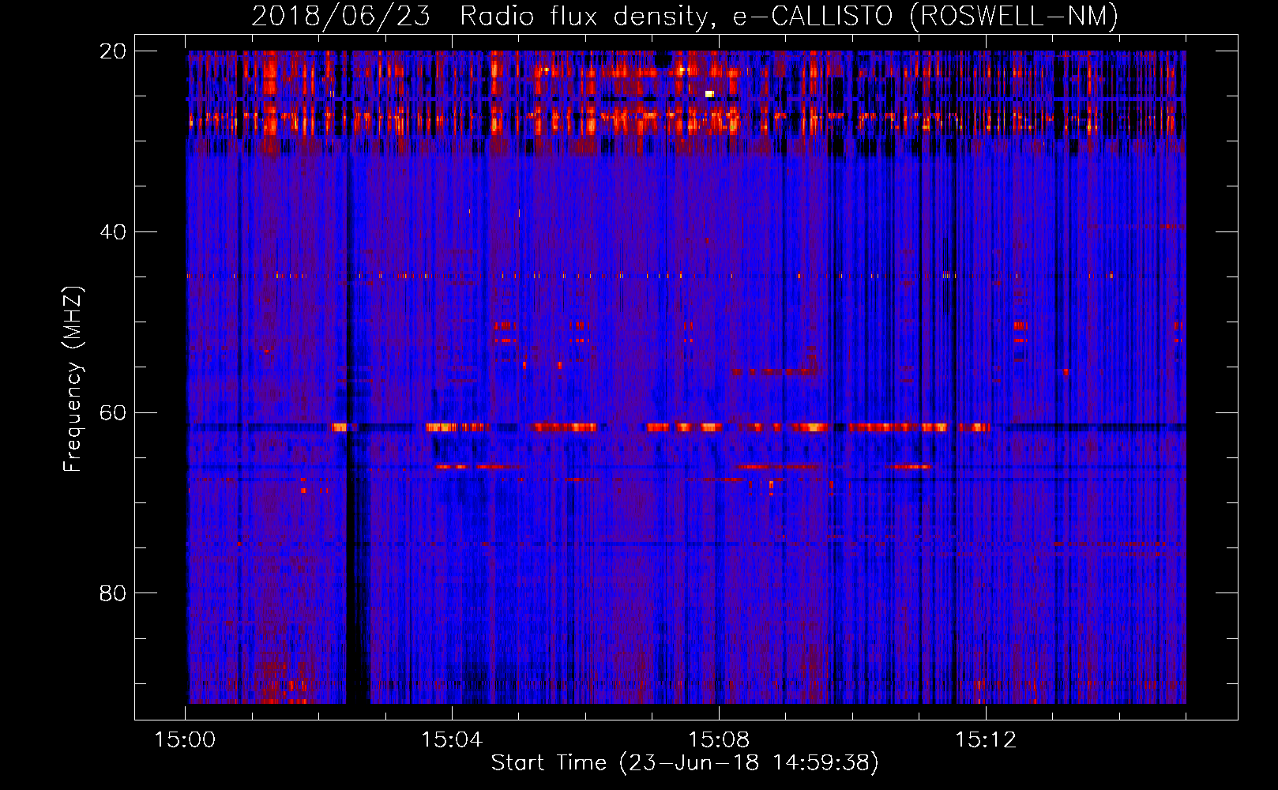Click the "15:04" time tick label

(x=452, y=740)
